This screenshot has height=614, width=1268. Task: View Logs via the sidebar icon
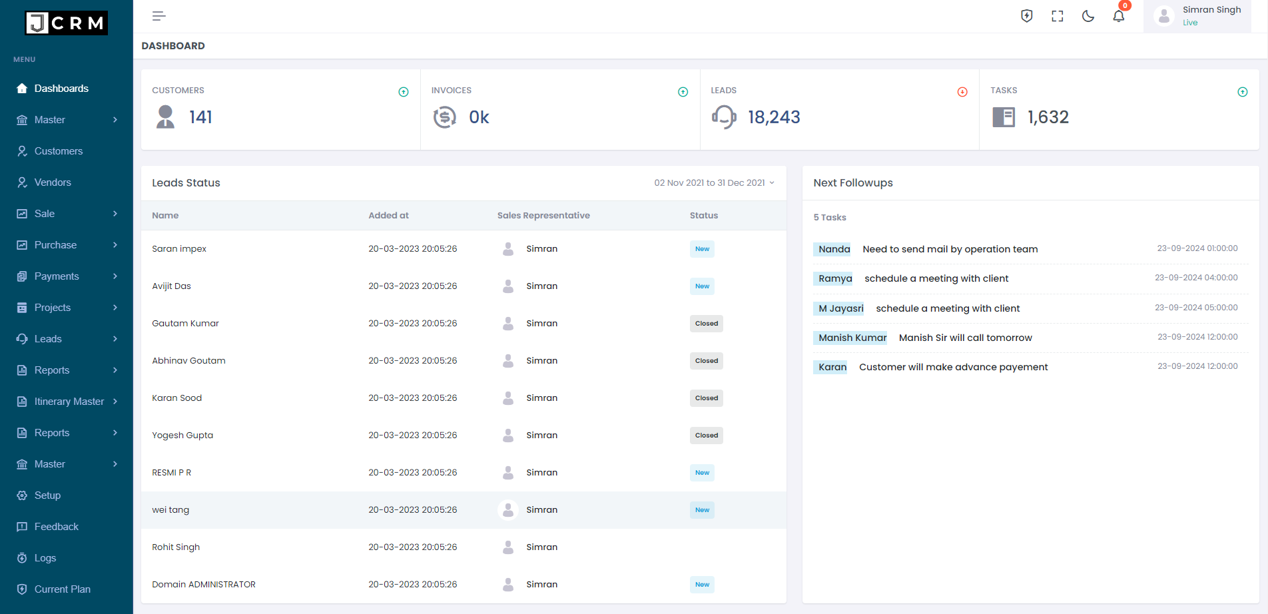pos(45,557)
